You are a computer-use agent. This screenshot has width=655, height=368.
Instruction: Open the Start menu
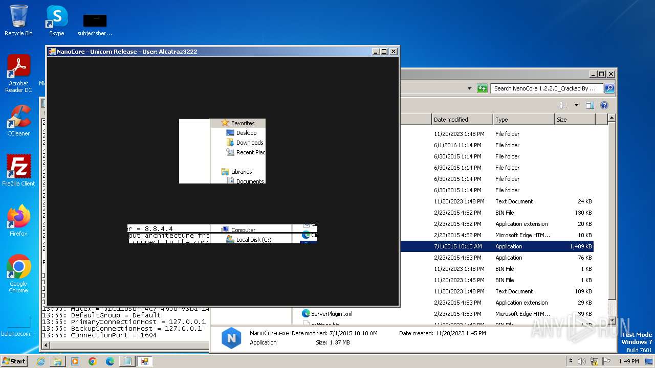click(x=14, y=361)
